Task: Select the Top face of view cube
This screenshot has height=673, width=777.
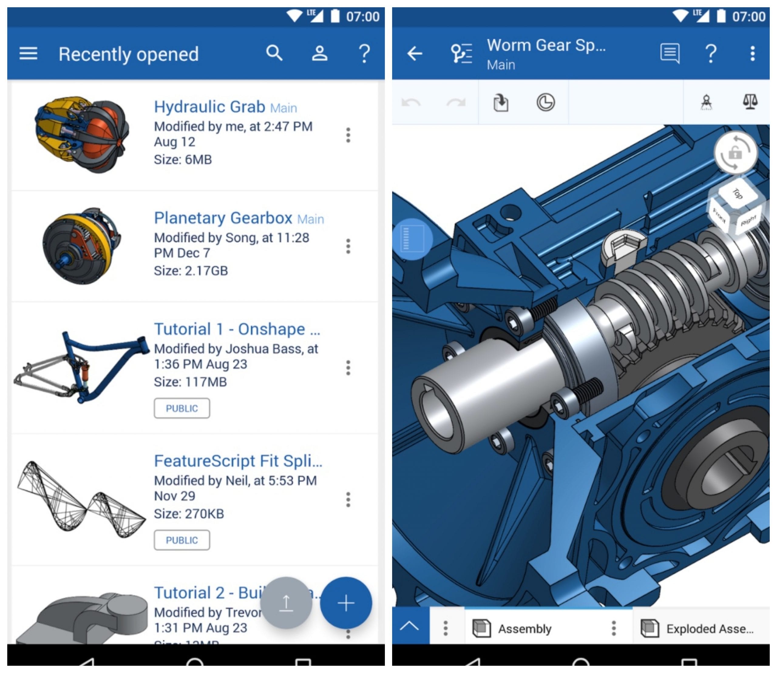Action: click(737, 194)
